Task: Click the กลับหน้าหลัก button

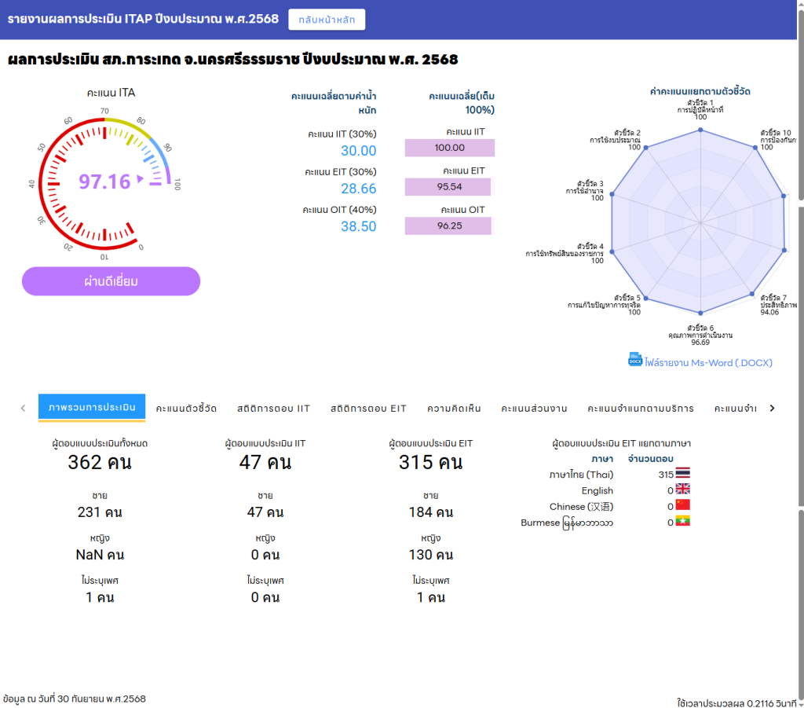Action: (x=327, y=20)
